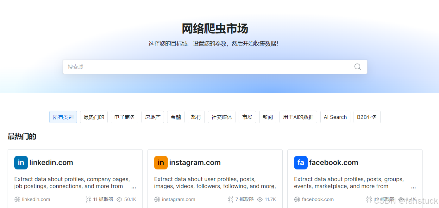Click the 7 抓取器 count text
The image size is (439, 208).
click(x=245, y=199)
